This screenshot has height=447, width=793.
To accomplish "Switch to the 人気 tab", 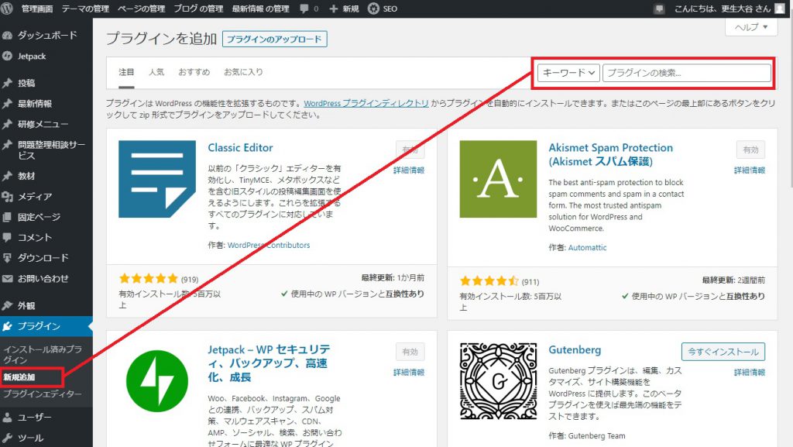I will pos(156,72).
